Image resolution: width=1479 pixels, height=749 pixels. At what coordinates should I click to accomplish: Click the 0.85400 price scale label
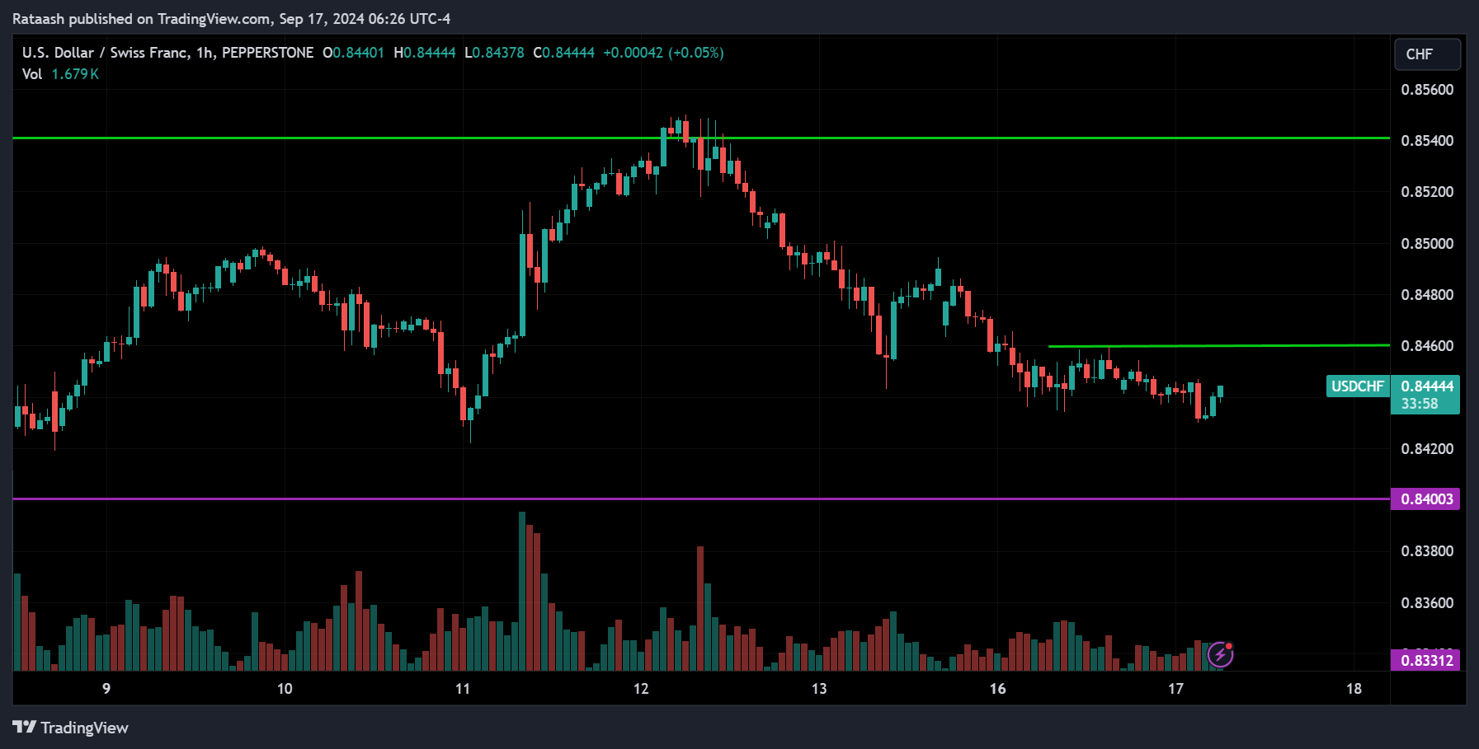(1427, 141)
